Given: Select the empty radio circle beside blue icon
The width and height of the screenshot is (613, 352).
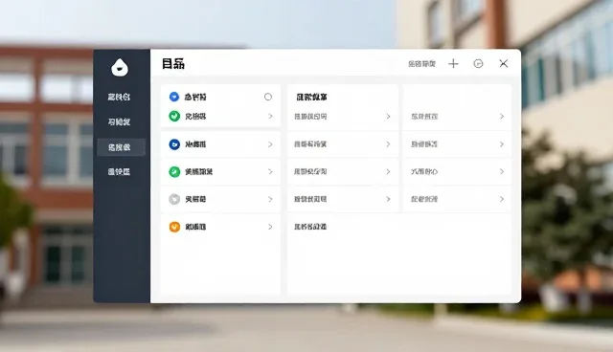Looking at the screenshot, I should (268, 97).
